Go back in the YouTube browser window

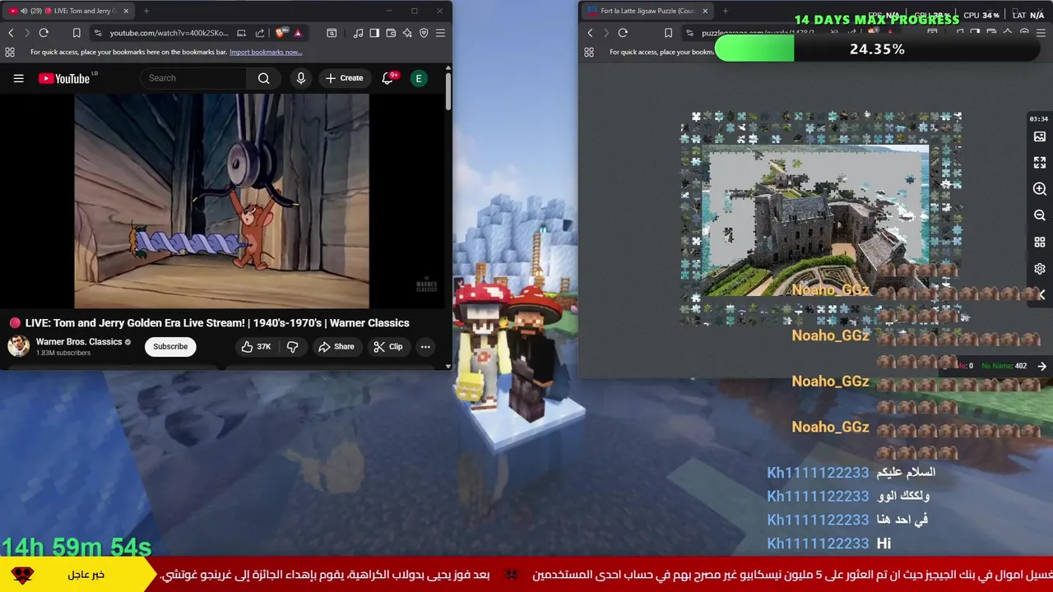pyautogui.click(x=11, y=33)
